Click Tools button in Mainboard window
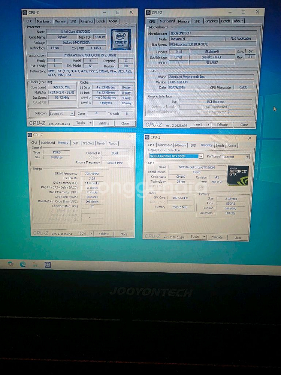 click(198, 124)
